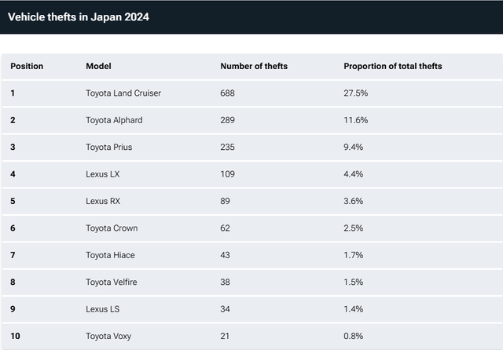Select the Toyota Land Cruiser model cell
This screenshot has width=503, height=350.
(x=123, y=93)
